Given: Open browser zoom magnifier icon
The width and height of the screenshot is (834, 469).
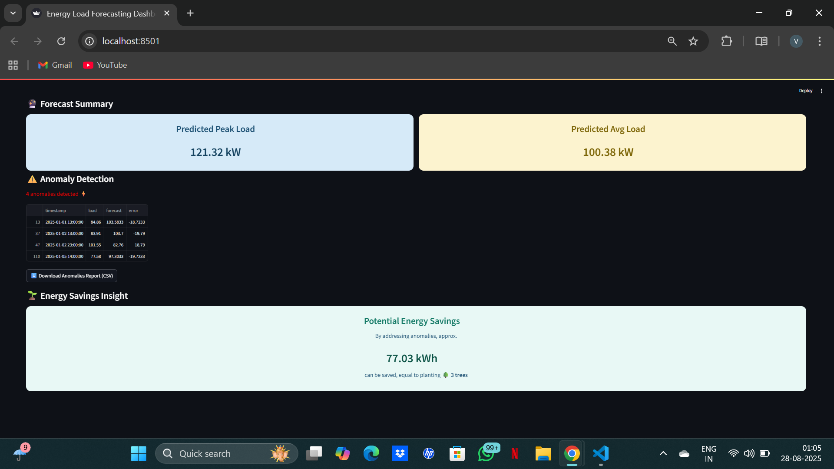Looking at the screenshot, I should pos(672,41).
